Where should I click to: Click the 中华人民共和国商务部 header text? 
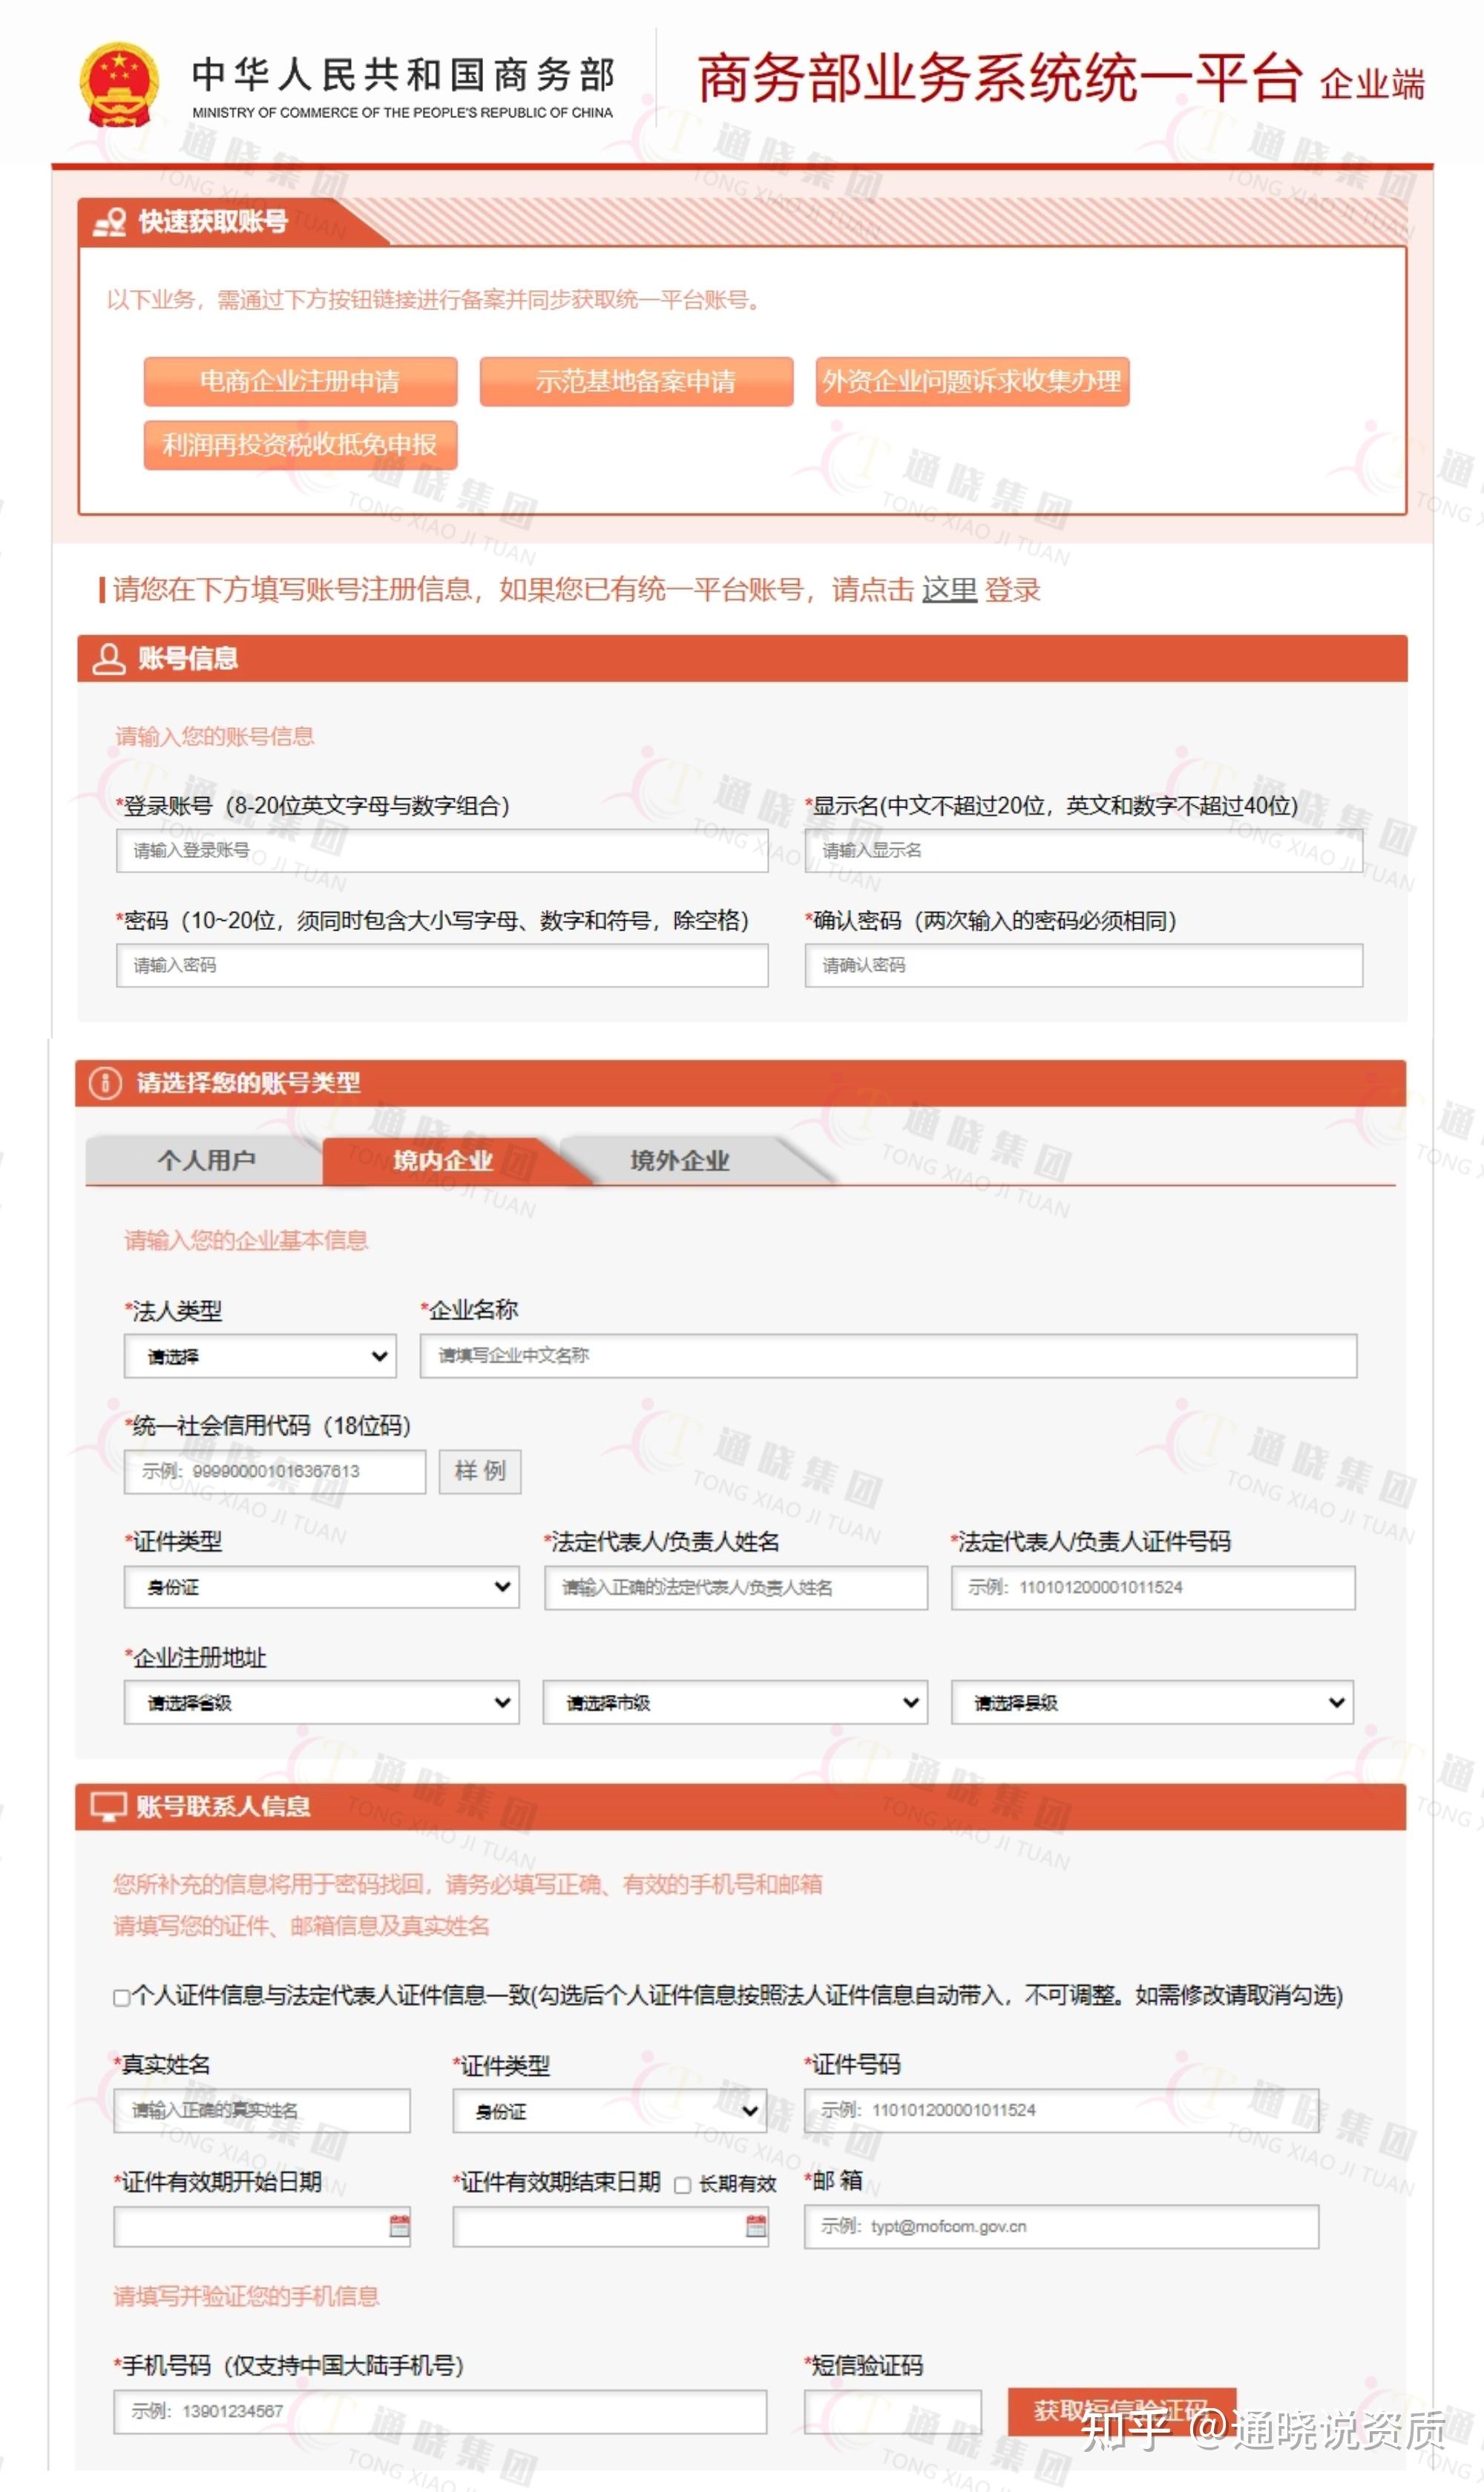(x=403, y=75)
